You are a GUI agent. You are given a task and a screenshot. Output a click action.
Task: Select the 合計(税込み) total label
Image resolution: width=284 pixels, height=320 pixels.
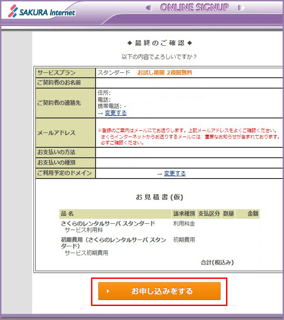click(x=217, y=263)
